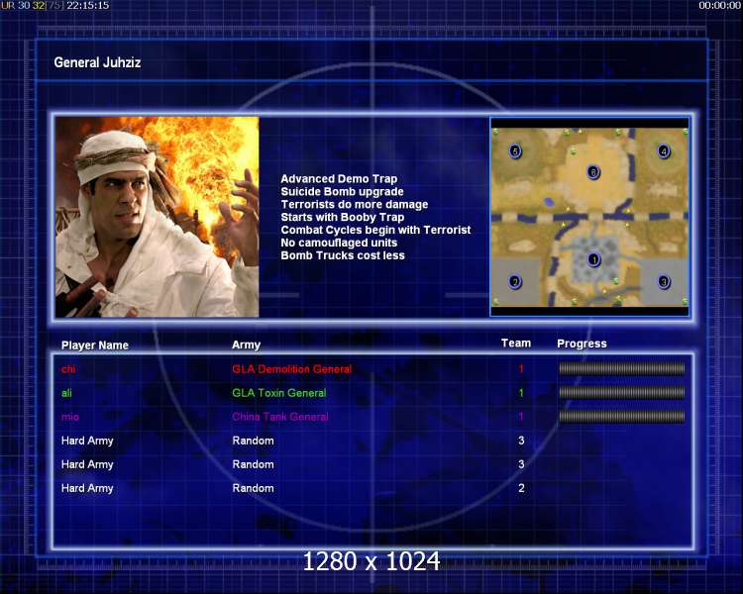Click the Suicide Bomb upgrade line

(342, 192)
